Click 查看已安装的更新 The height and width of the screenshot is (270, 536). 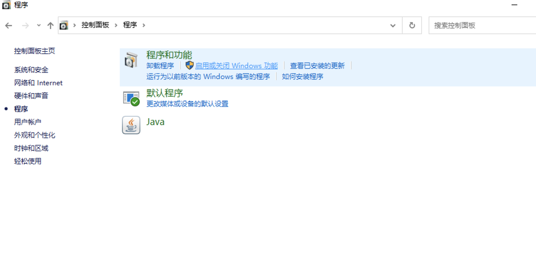point(317,66)
